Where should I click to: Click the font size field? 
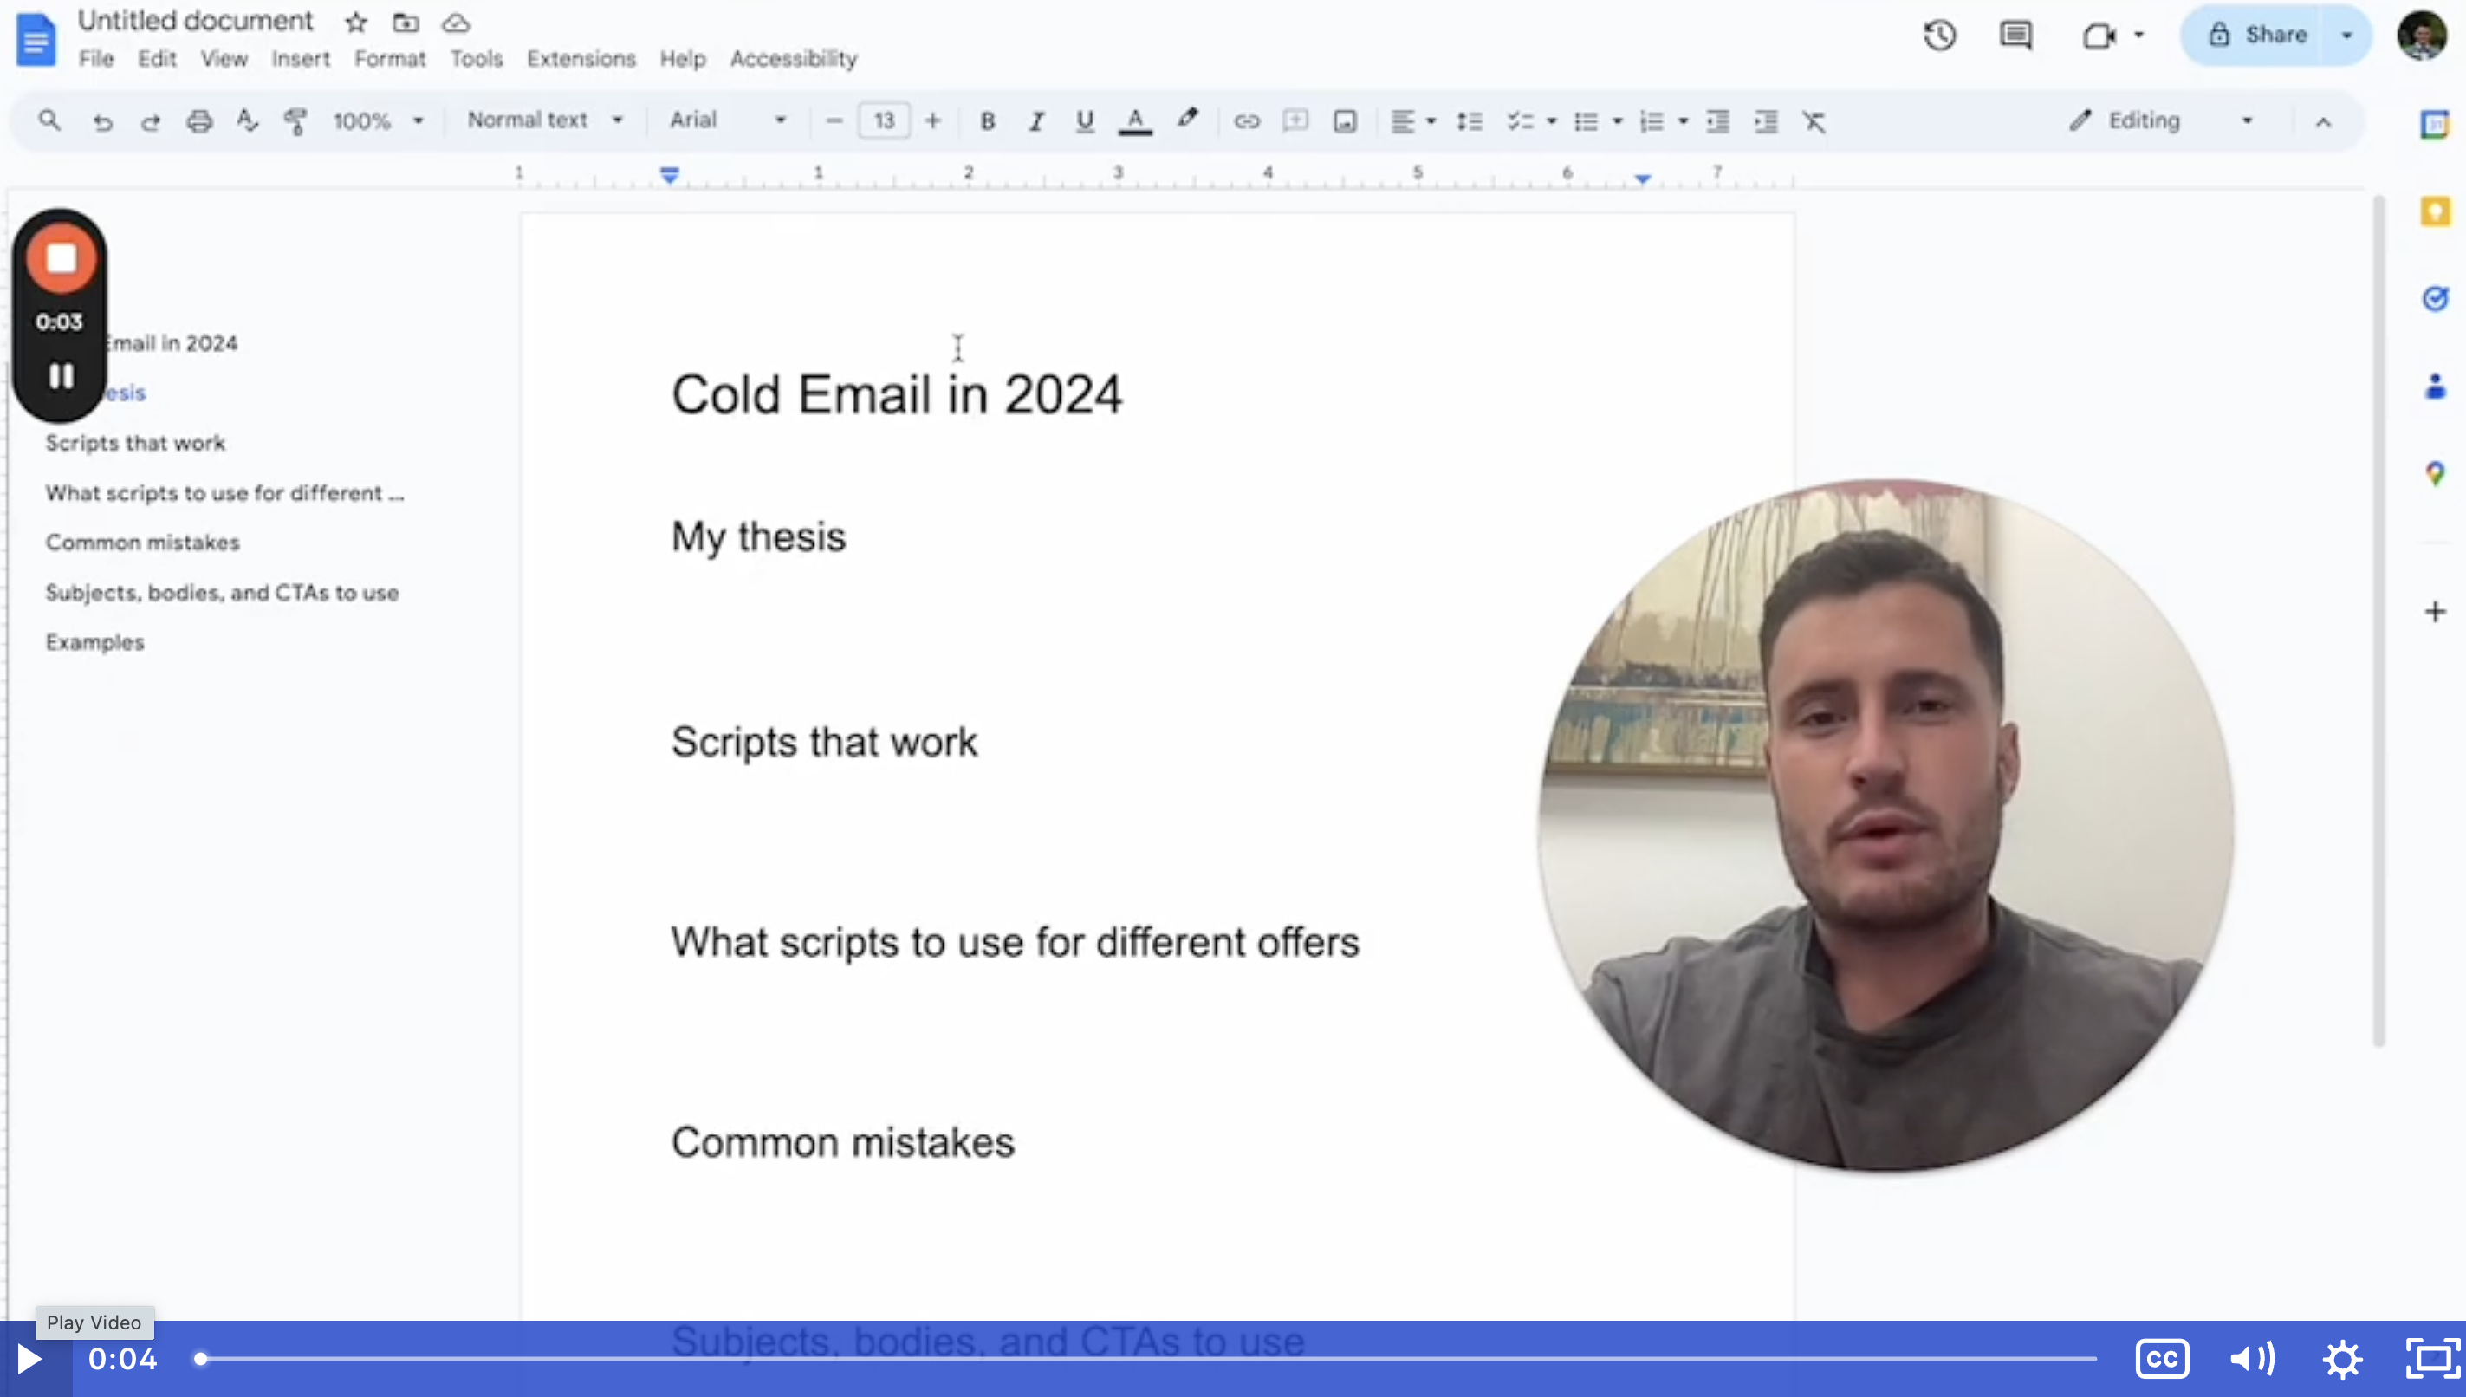884,121
